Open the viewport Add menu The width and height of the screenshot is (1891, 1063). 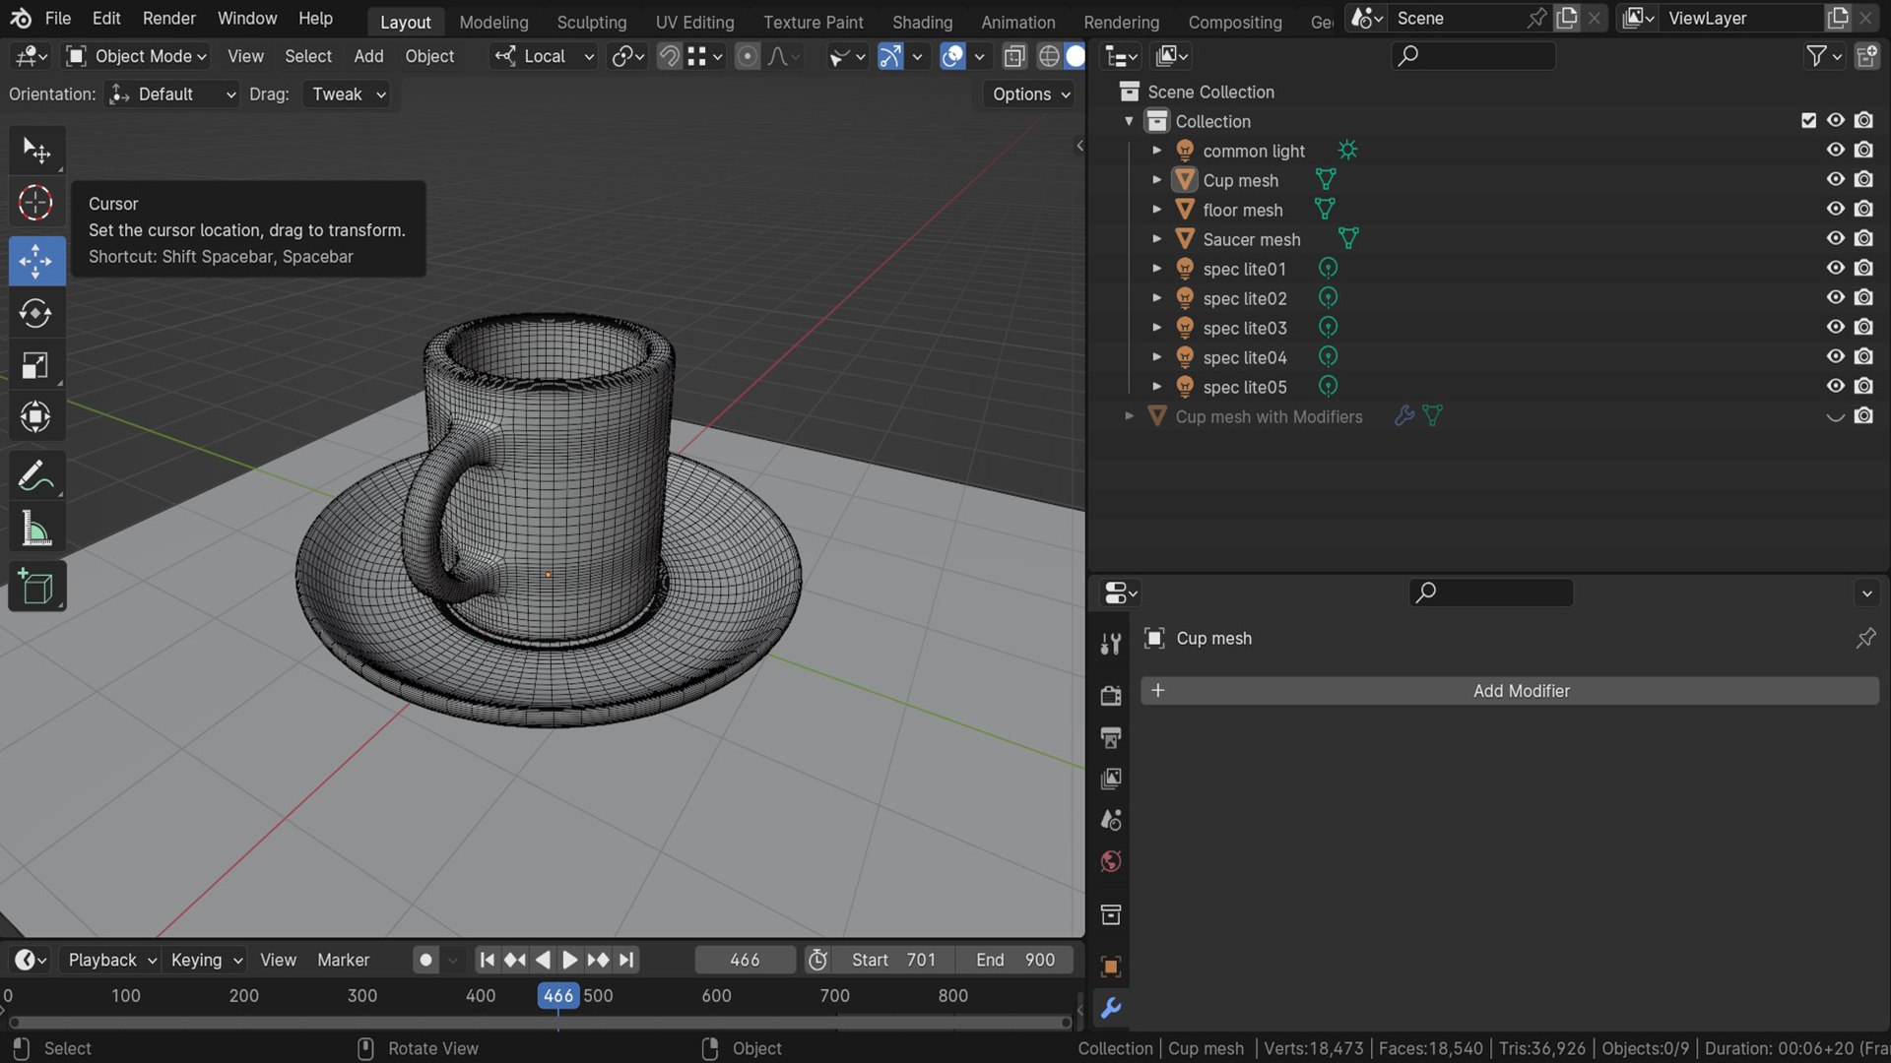click(x=368, y=56)
